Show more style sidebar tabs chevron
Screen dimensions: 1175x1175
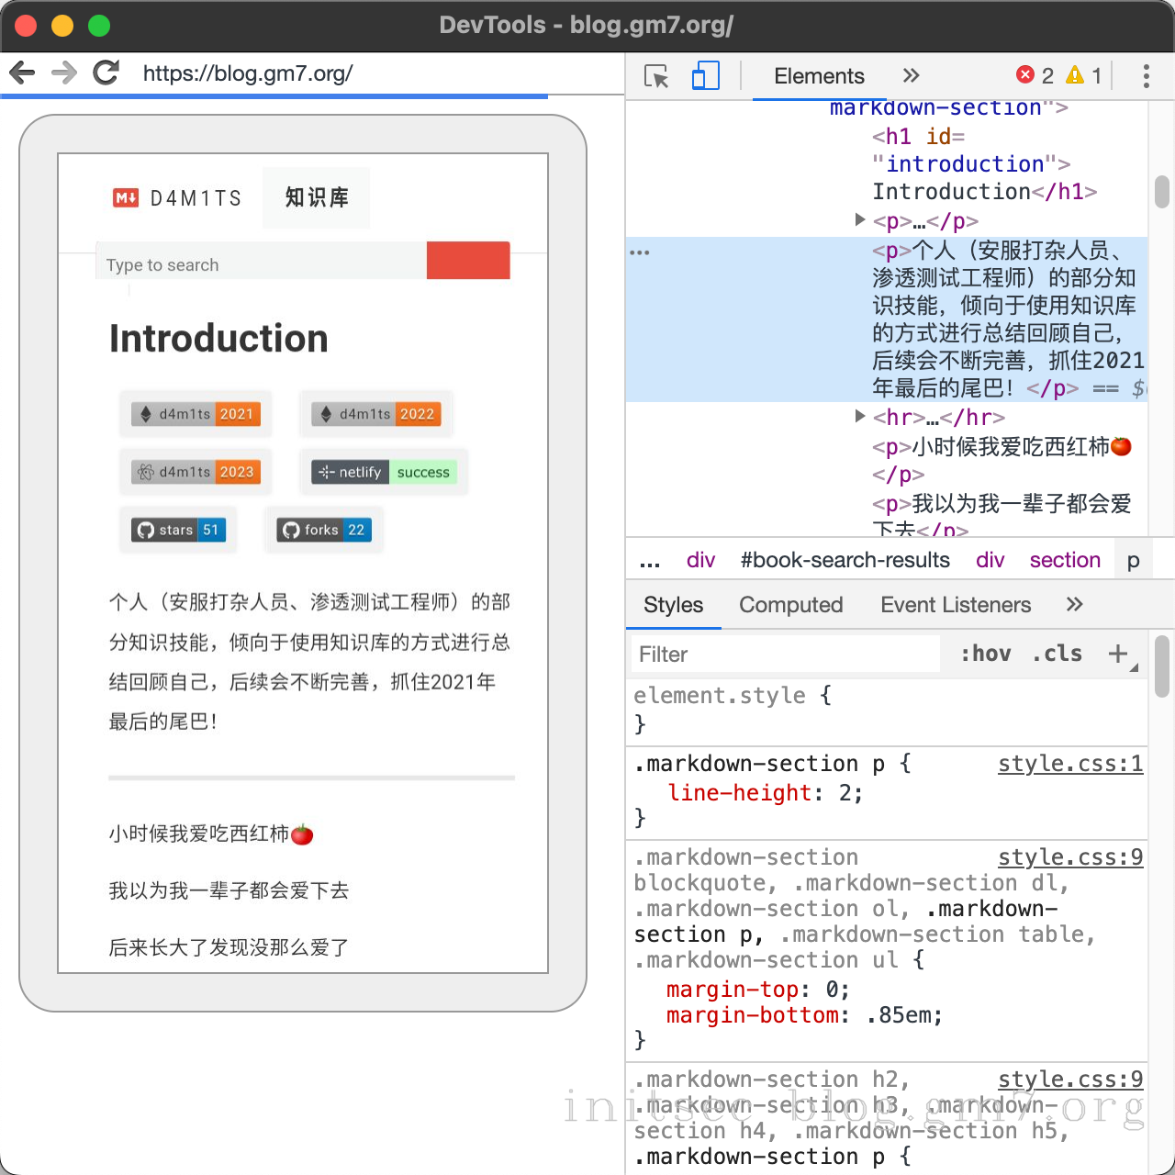[1074, 605]
